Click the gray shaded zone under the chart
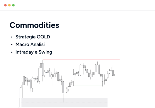 tap(63, 102)
